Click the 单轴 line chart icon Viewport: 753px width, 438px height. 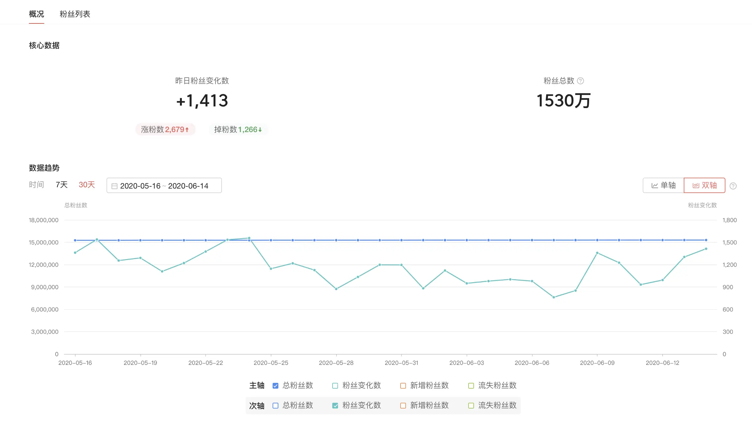(x=655, y=186)
